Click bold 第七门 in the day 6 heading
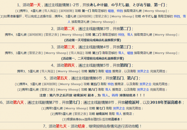 74,102
